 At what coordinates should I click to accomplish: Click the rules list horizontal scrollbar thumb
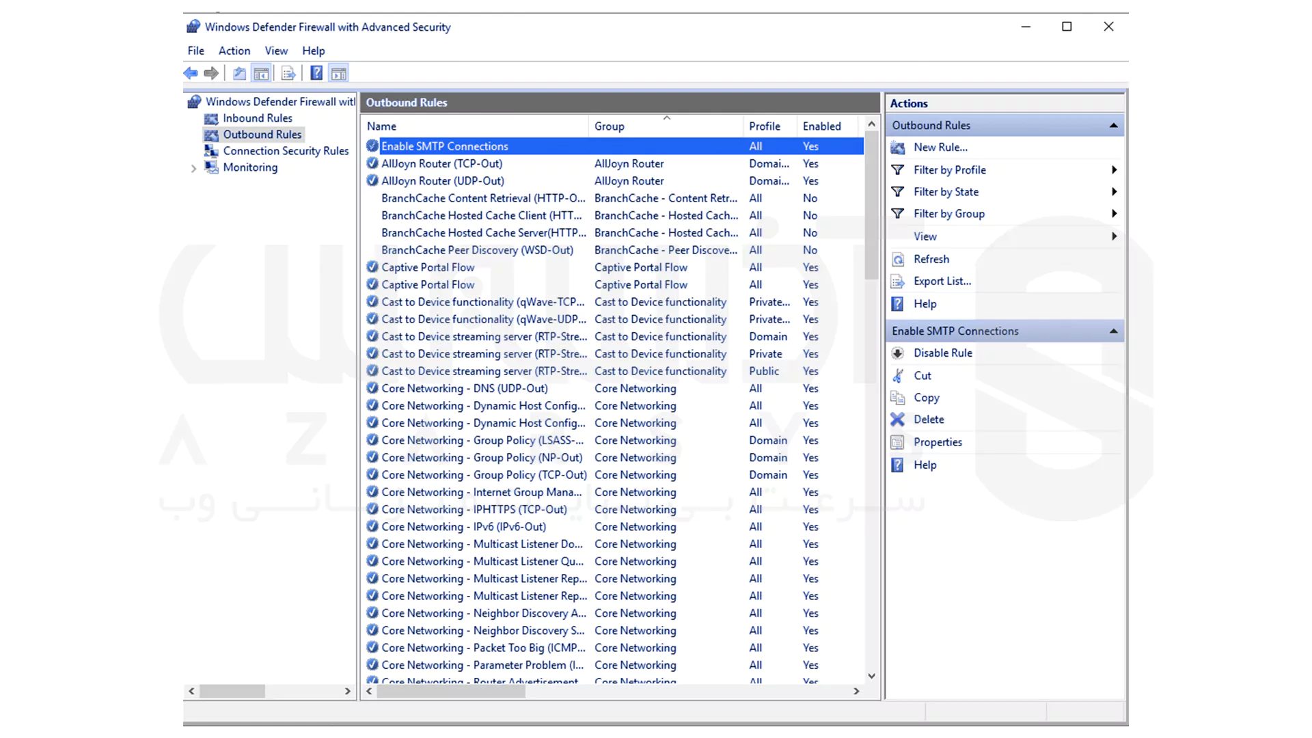point(451,692)
